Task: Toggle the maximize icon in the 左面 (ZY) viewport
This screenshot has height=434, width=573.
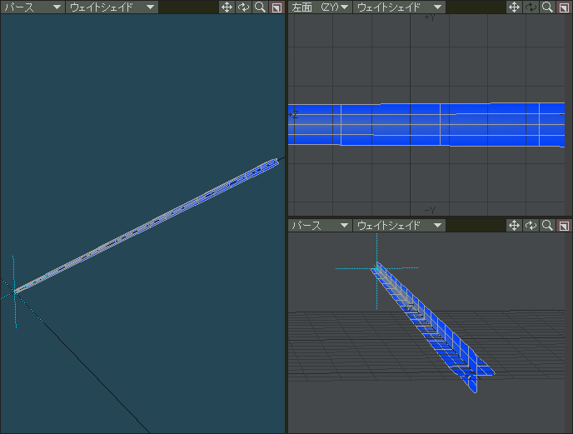Action: coord(564,7)
